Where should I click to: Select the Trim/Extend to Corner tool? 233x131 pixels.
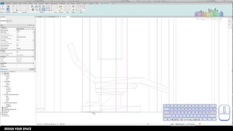click(44, 10)
